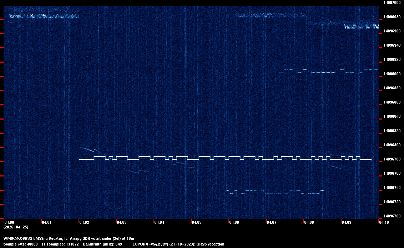Click the 14096900 frequency scale label
404x248 pixels.
[x=392, y=74]
